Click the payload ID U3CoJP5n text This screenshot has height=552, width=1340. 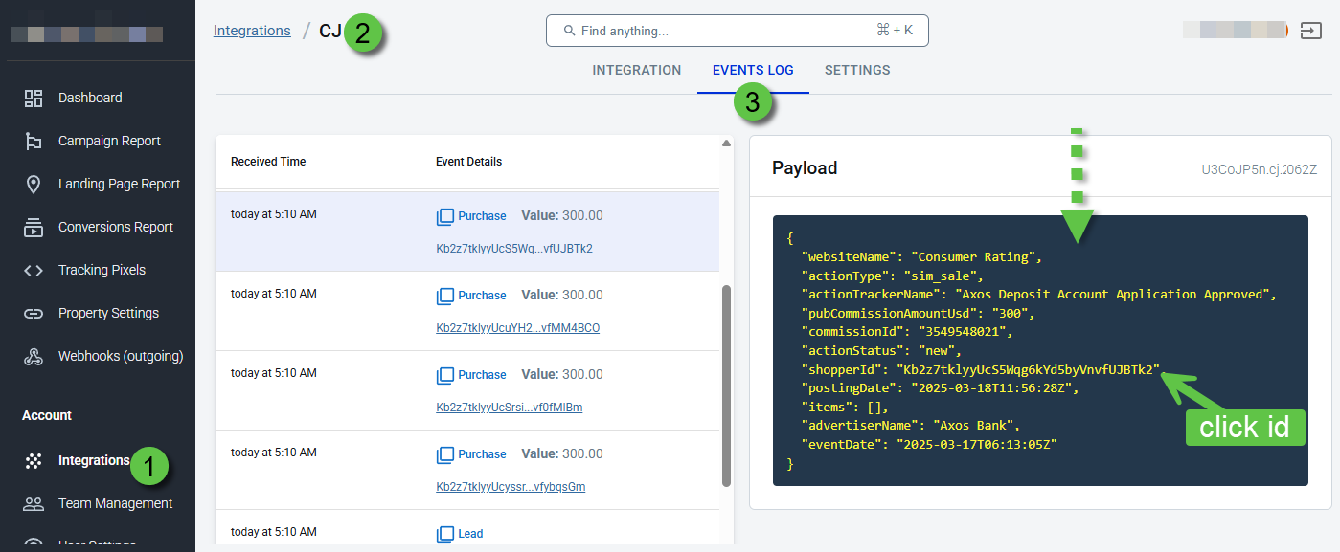coord(1260,169)
